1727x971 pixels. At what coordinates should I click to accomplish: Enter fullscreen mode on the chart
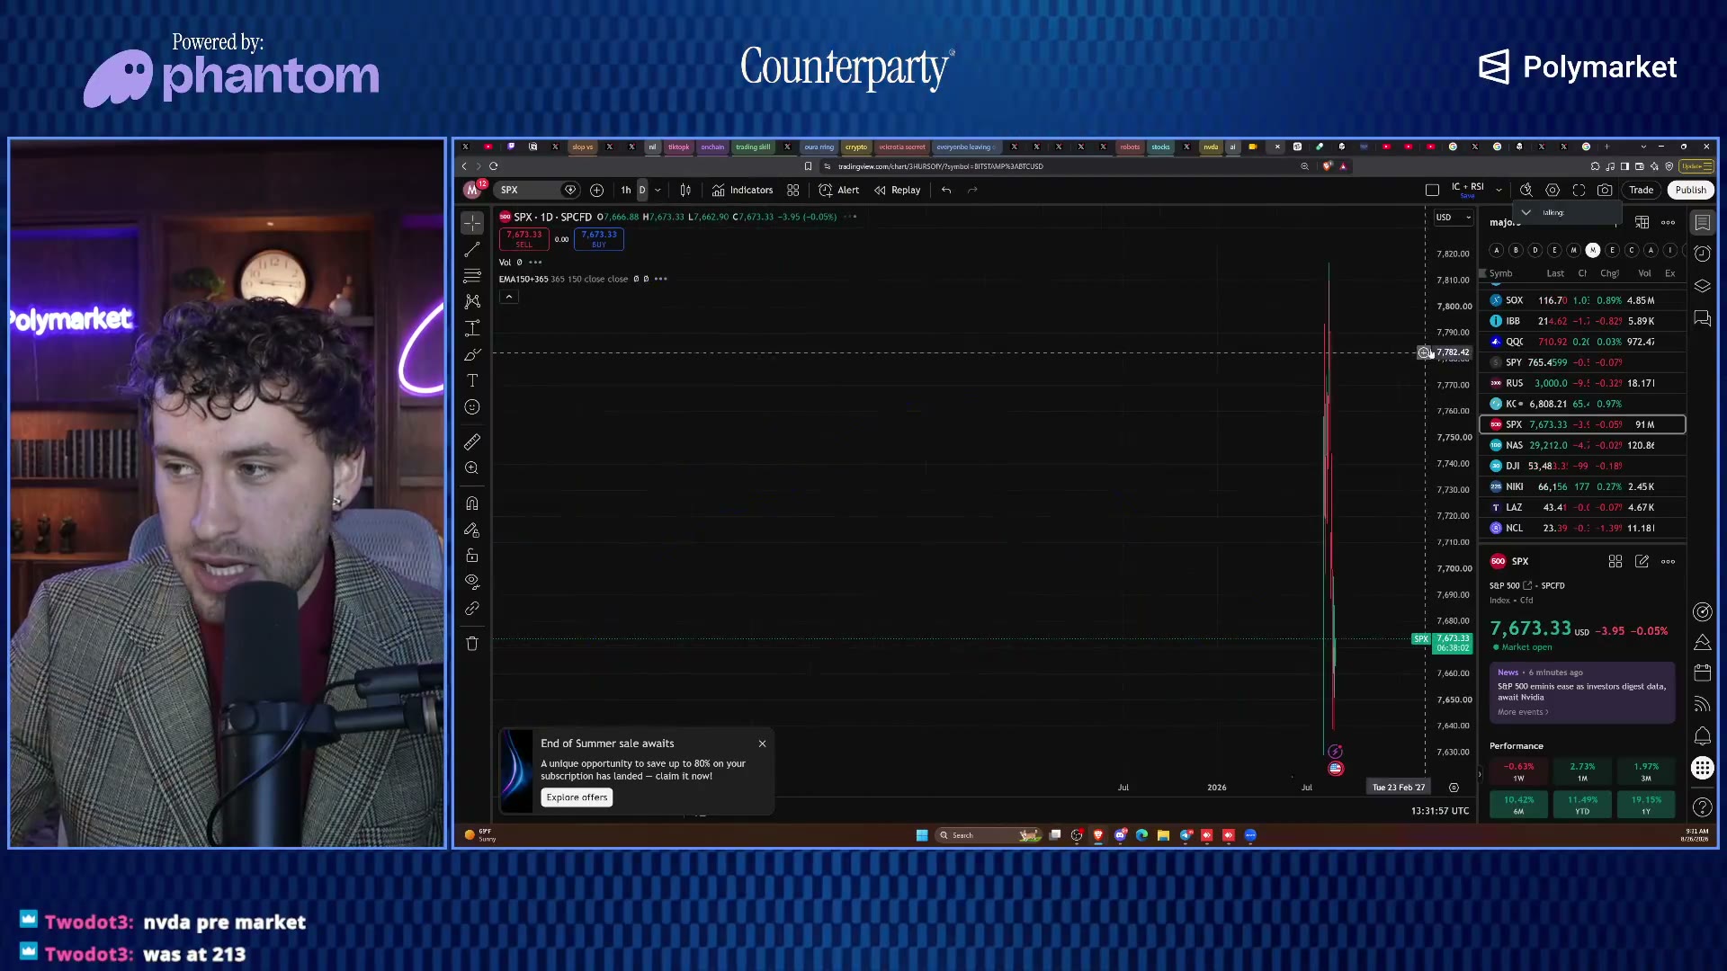click(1579, 190)
